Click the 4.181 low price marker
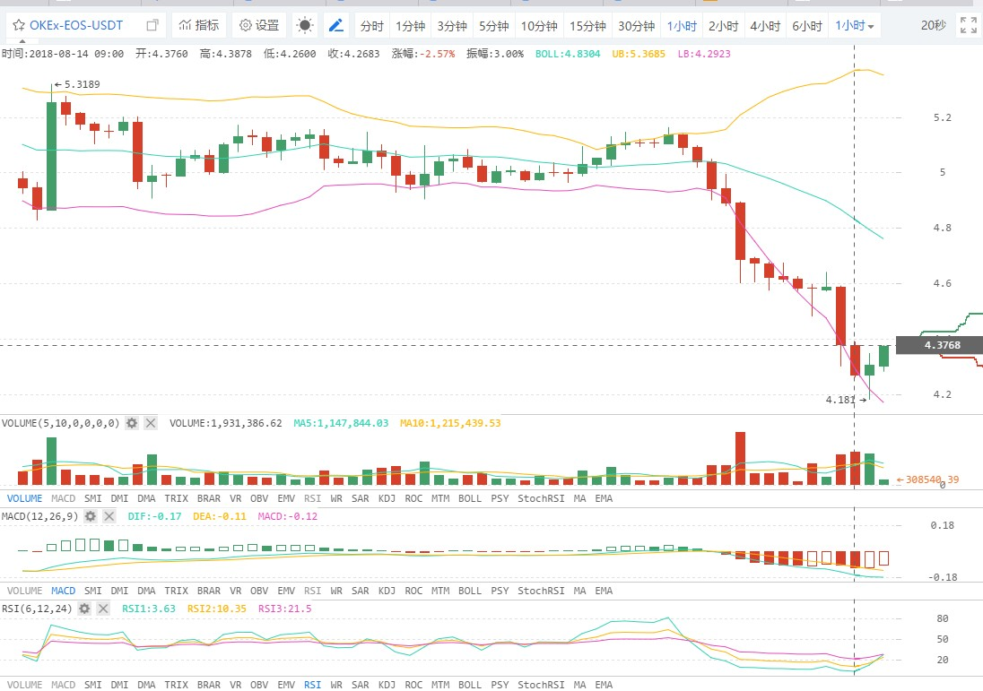The width and height of the screenshot is (983, 691). point(846,400)
